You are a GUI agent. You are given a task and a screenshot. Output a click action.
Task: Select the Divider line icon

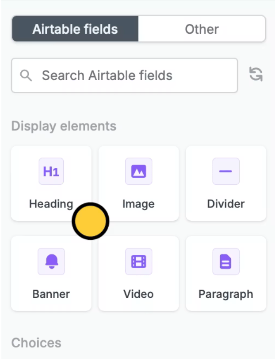click(x=226, y=171)
